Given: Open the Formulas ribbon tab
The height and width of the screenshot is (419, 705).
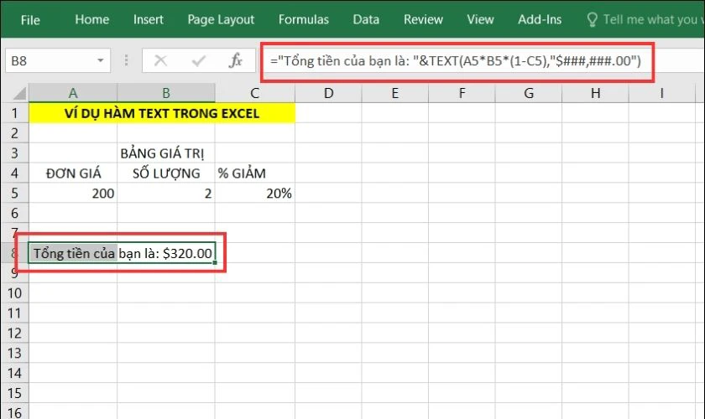Looking at the screenshot, I should [304, 19].
